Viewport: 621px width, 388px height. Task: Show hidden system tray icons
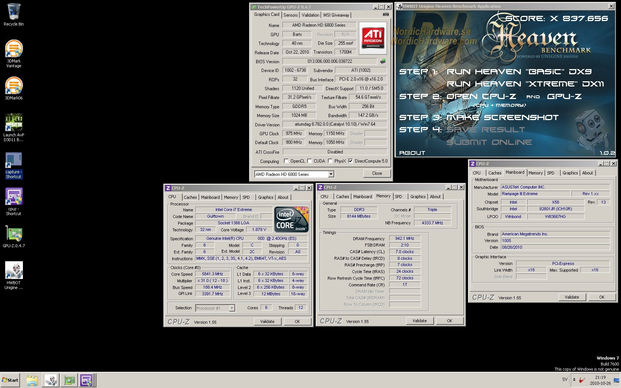574,380
